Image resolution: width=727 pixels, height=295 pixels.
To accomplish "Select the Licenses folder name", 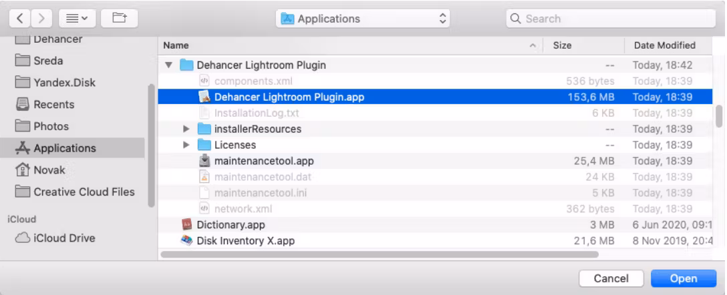I will click(235, 145).
